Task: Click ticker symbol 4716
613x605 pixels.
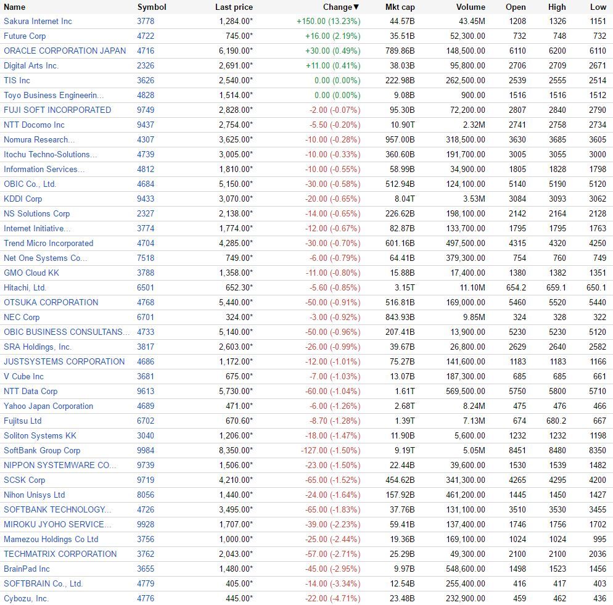Action: [146, 51]
